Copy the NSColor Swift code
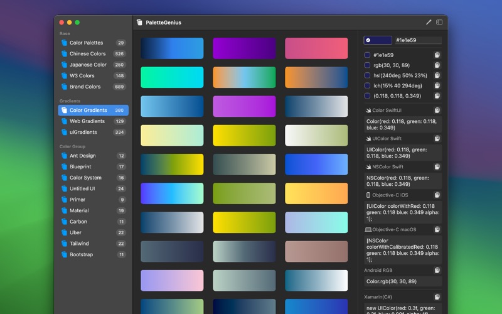502x314 pixels. pos(437,167)
